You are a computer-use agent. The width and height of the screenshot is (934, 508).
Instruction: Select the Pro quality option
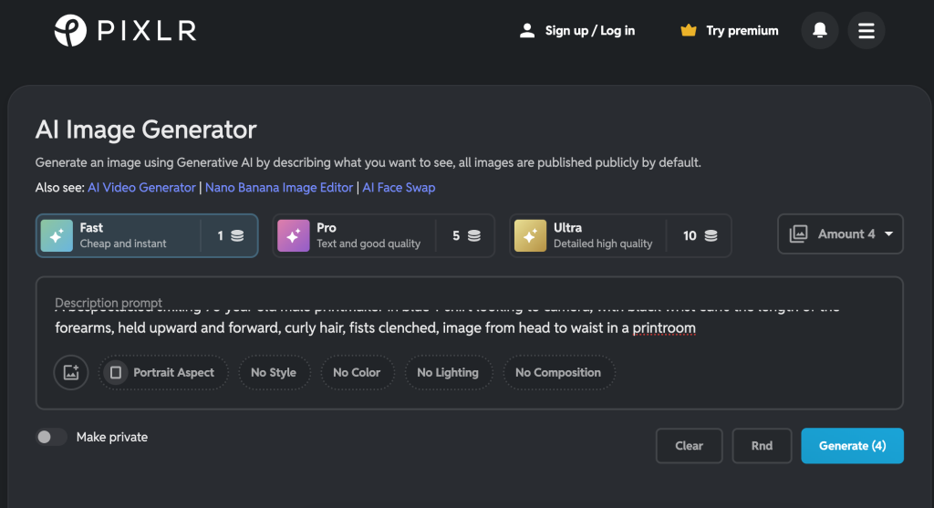click(383, 236)
